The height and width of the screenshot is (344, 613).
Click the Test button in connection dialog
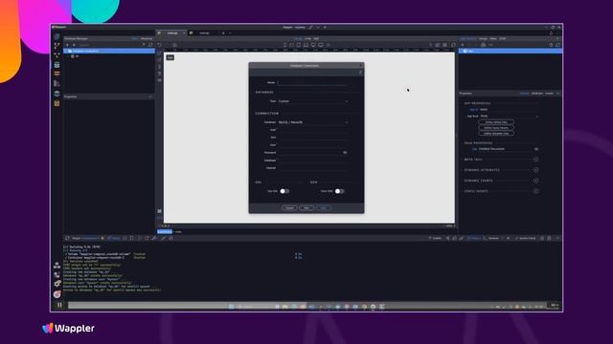(x=306, y=208)
